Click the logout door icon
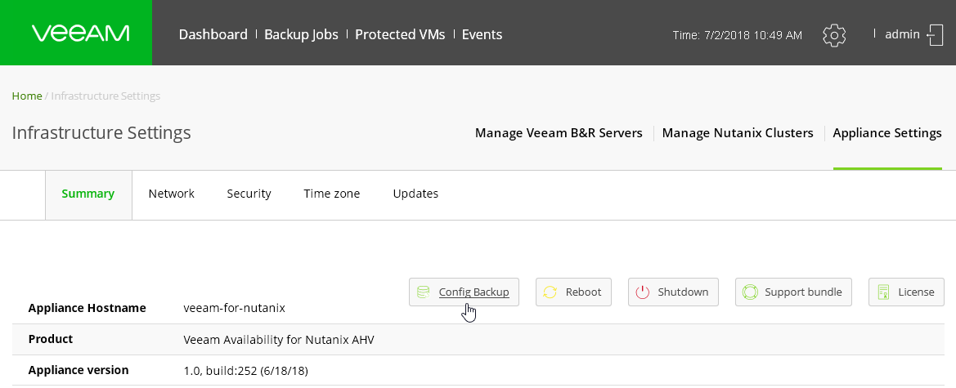This screenshot has width=956, height=388. [x=936, y=35]
